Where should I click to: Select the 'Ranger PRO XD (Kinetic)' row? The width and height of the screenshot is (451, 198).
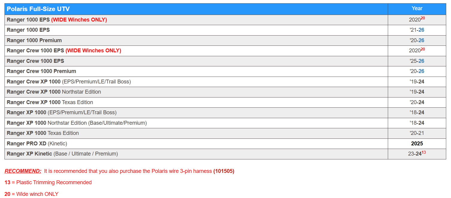225,144
